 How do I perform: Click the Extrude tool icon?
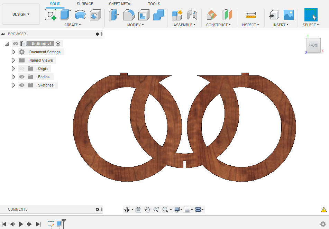[x=65, y=15]
